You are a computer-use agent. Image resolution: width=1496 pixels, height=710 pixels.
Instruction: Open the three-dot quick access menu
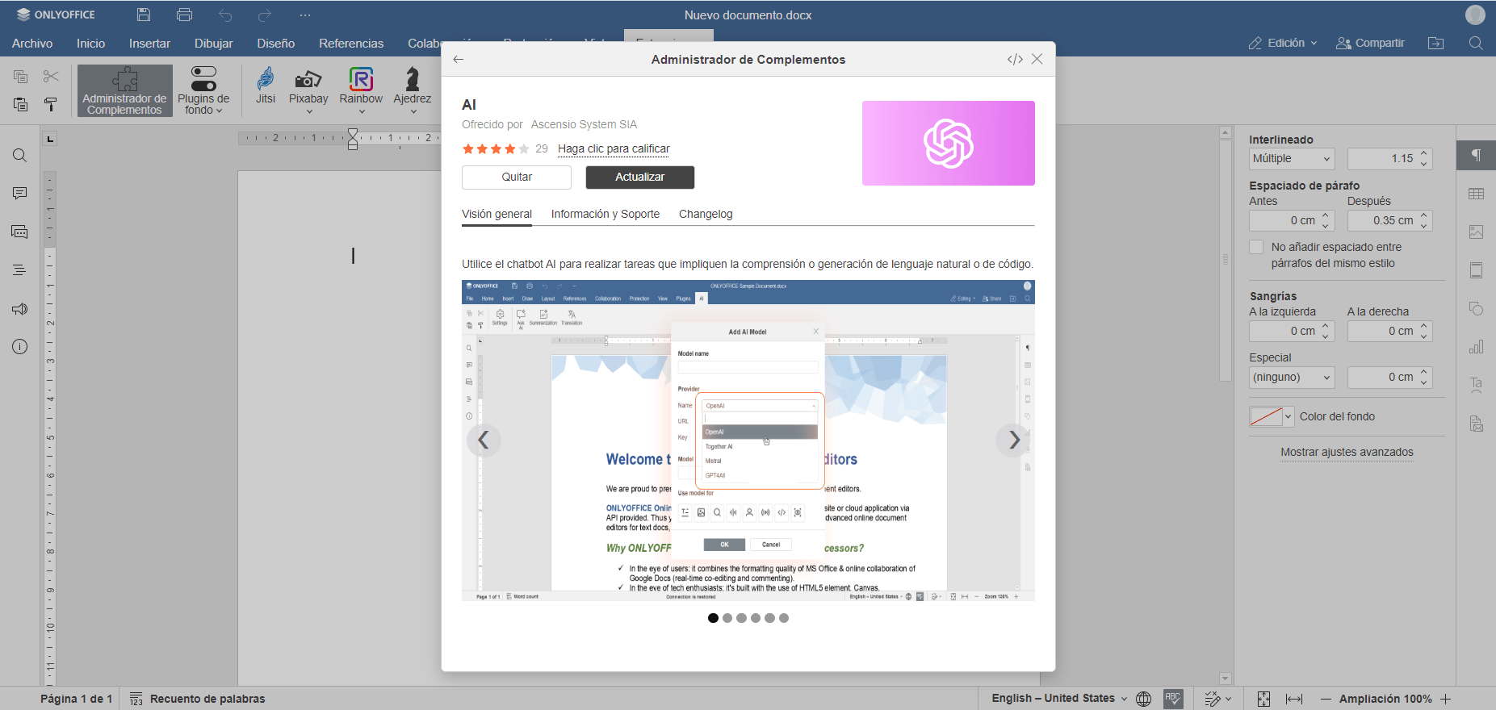(304, 15)
